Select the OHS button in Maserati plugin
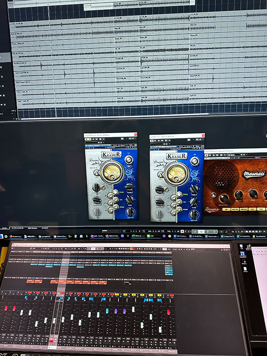Screen dimensions: 267x356 (252, 209)
